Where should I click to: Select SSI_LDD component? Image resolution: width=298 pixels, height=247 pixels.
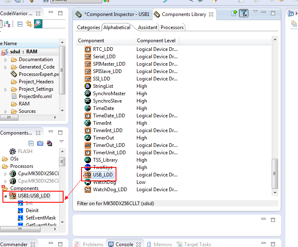pos(102,79)
